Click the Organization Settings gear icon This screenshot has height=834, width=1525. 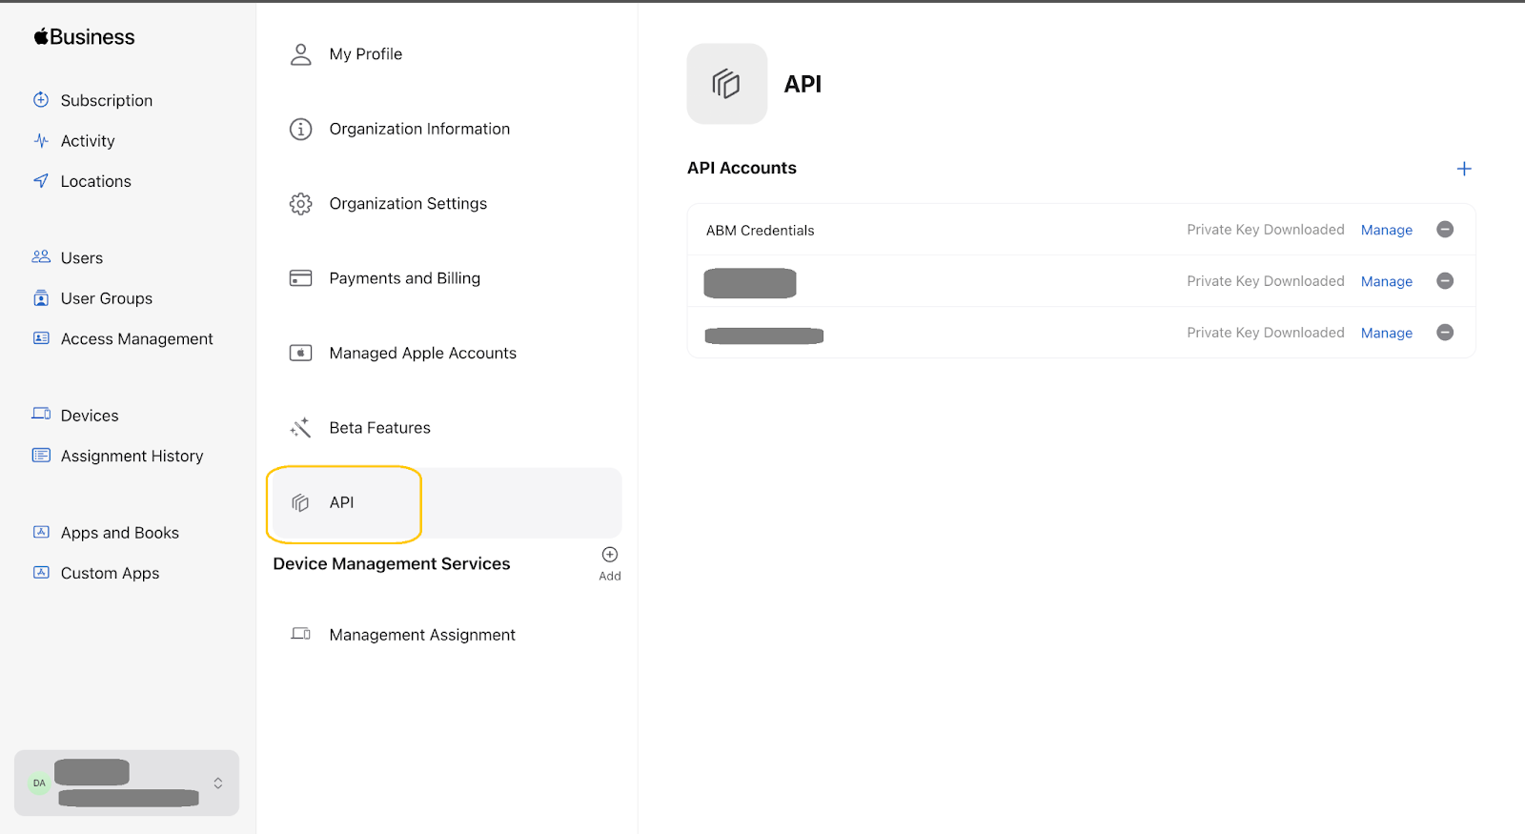[301, 204]
